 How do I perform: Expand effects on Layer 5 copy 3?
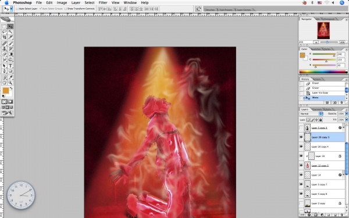[343, 128]
